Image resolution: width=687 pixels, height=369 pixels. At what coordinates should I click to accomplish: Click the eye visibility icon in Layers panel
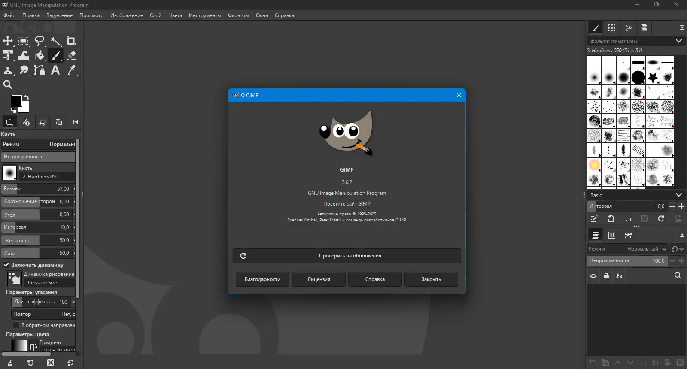click(593, 276)
